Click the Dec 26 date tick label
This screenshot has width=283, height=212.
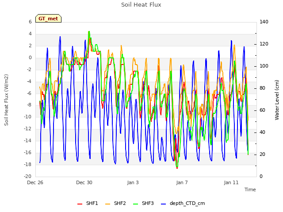coord(35,182)
